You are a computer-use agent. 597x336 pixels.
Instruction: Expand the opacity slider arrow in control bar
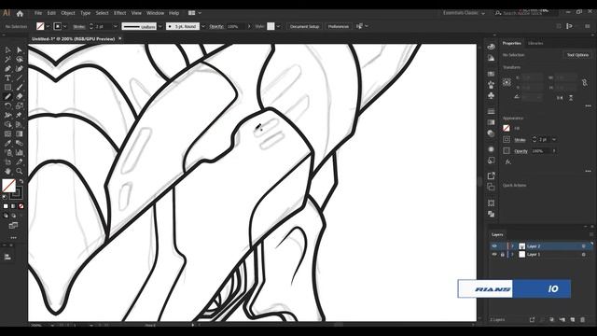point(249,26)
